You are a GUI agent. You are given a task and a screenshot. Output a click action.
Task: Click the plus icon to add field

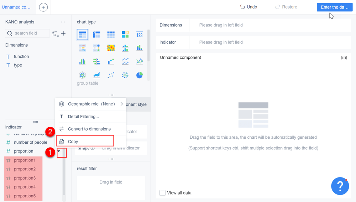pyautogui.click(x=63, y=33)
